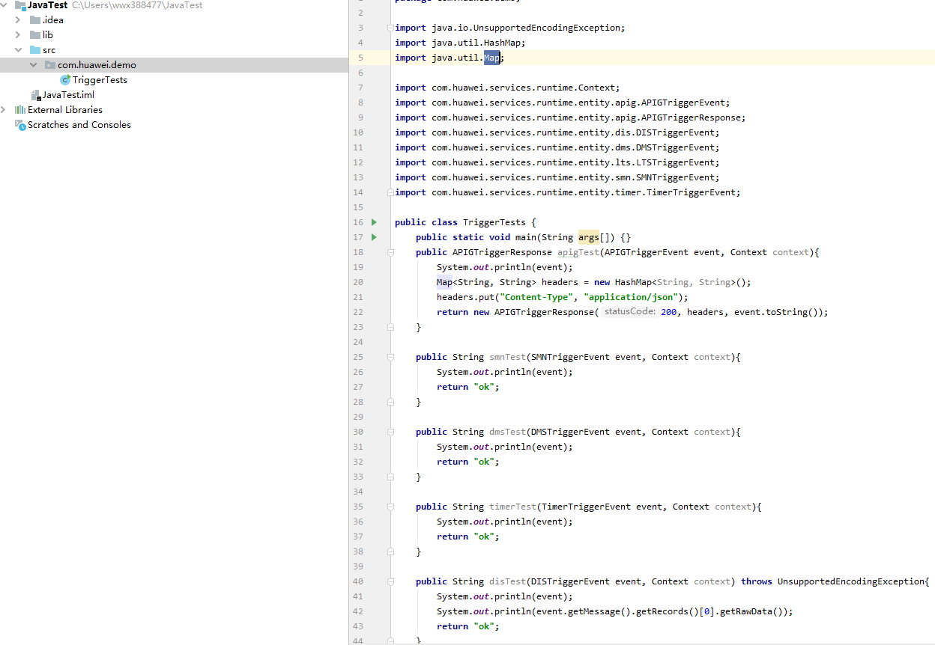
Task: Expand the lib folder arrow
Action: 18,35
